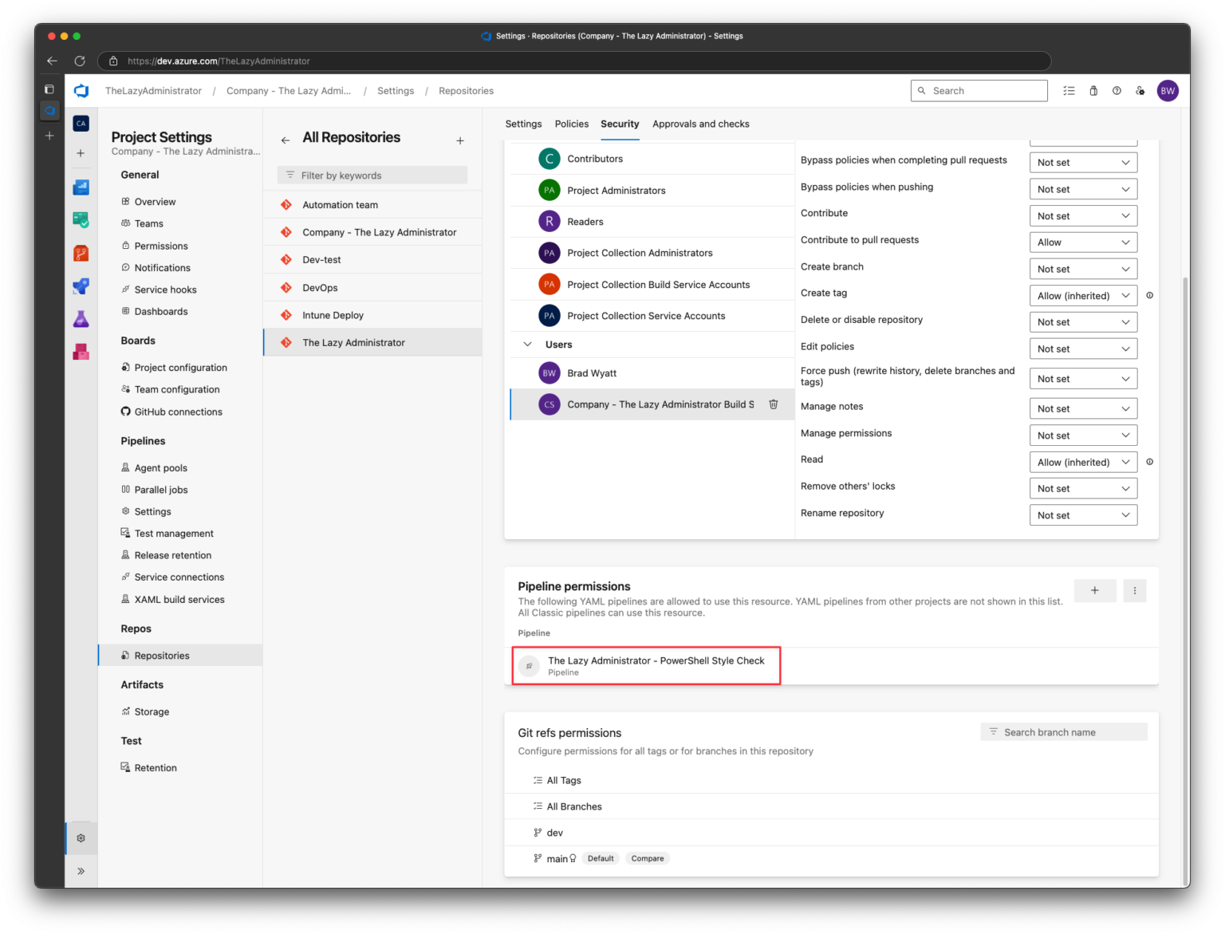Click the top Search box
This screenshot has height=934, width=1225.
tap(979, 91)
